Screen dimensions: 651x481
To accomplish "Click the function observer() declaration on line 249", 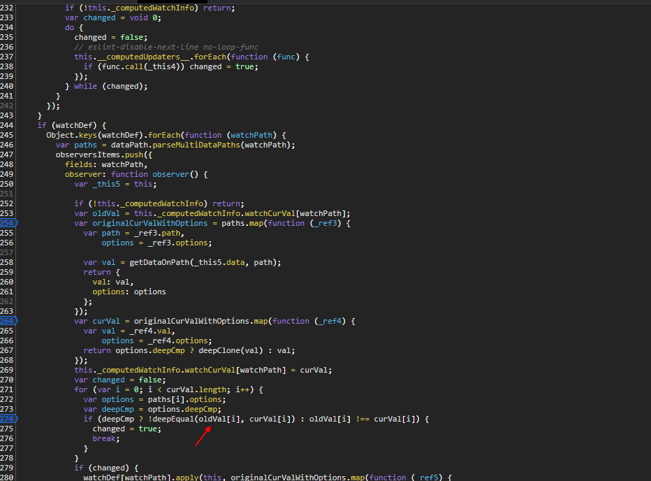I will [x=155, y=174].
